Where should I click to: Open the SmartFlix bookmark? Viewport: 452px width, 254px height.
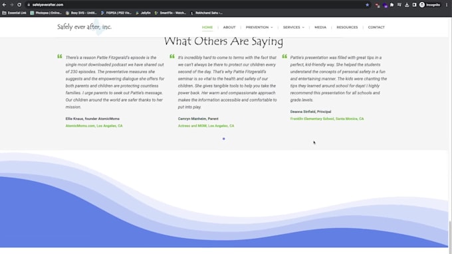170,13
